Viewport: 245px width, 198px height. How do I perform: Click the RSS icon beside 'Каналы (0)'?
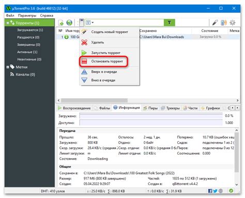coord(12,74)
